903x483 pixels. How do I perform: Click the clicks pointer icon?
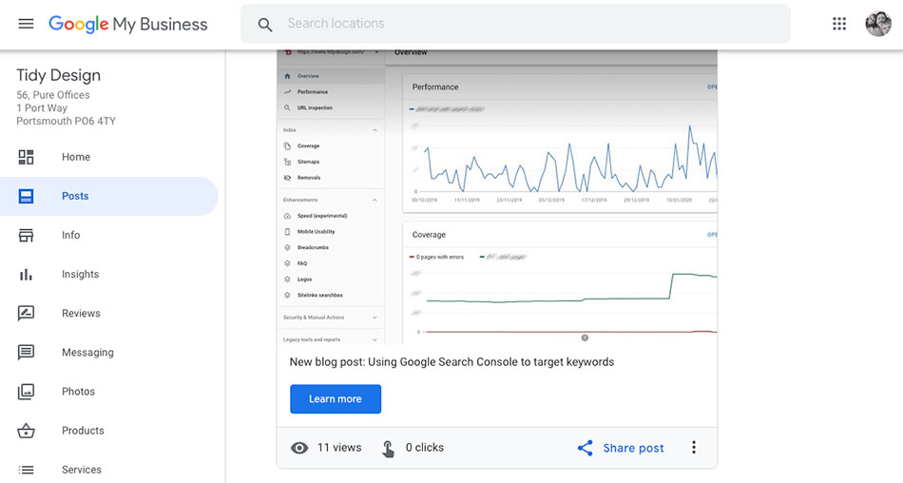pyautogui.click(x=388, y=448)
